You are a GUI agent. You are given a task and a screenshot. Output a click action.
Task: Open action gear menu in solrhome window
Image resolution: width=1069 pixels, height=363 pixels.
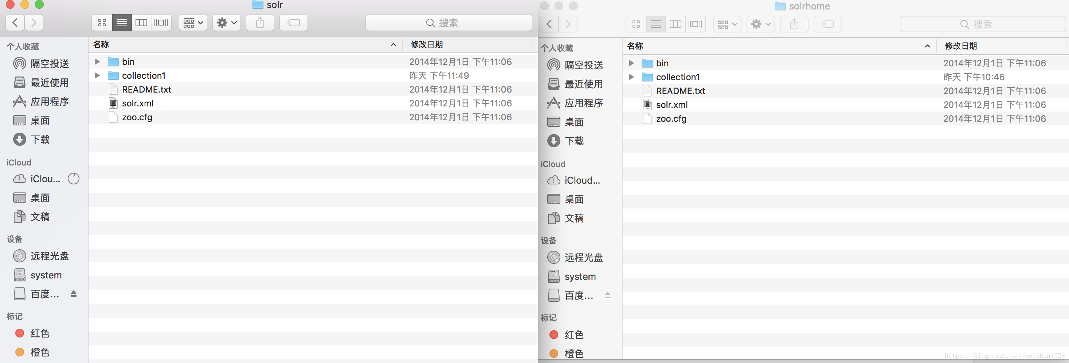[x=761, y=24]
